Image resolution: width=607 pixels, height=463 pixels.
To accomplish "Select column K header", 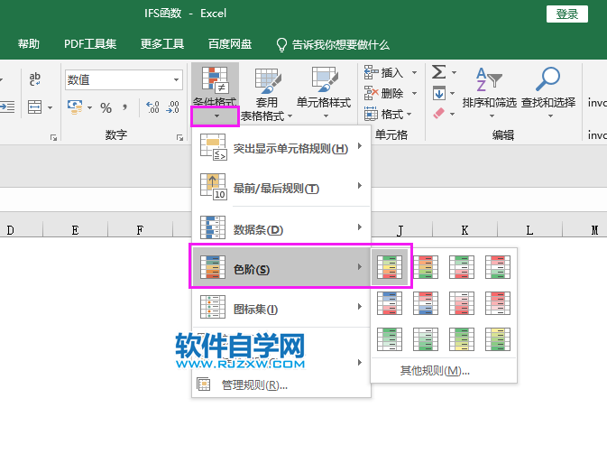I will [464, 230].
